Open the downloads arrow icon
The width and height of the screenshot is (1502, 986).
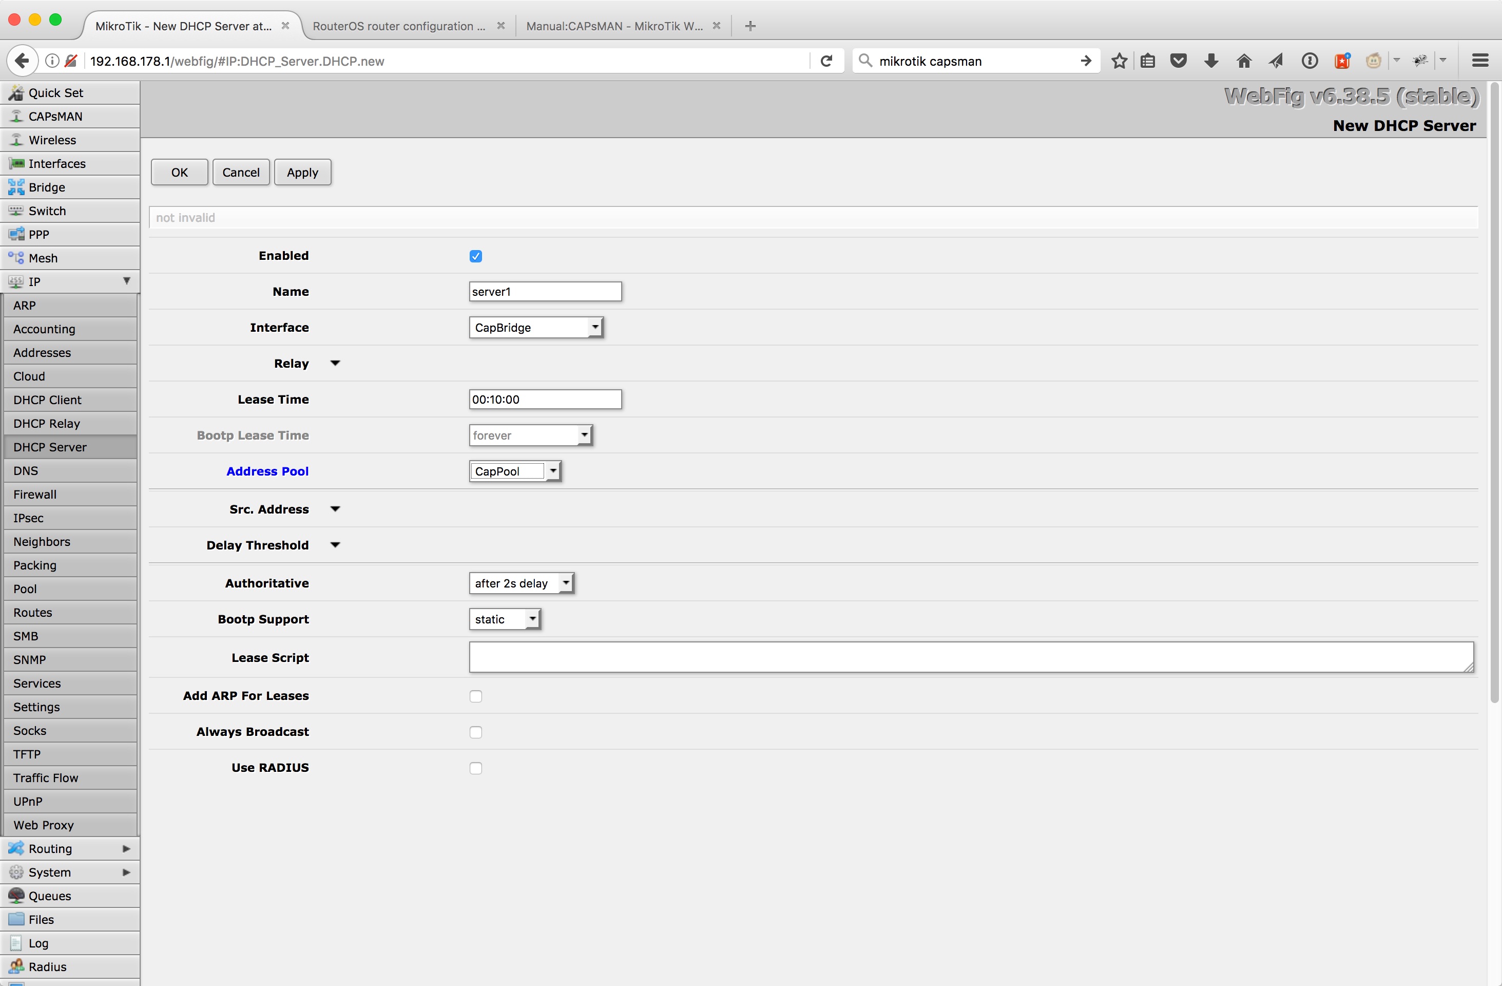1210,61
